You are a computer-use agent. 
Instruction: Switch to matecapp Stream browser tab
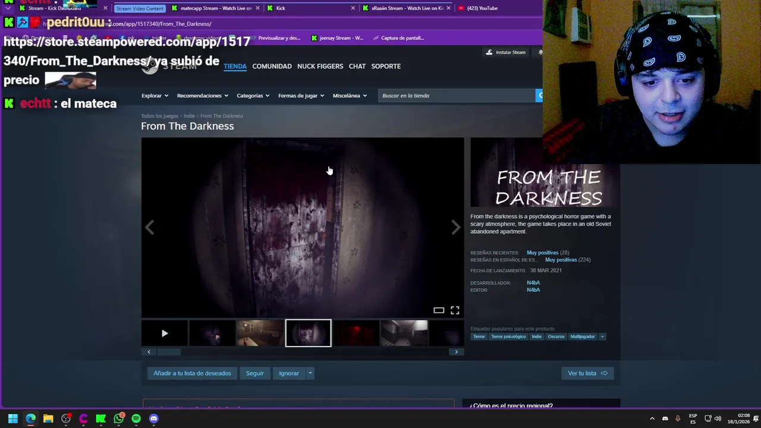pos(215,8)
